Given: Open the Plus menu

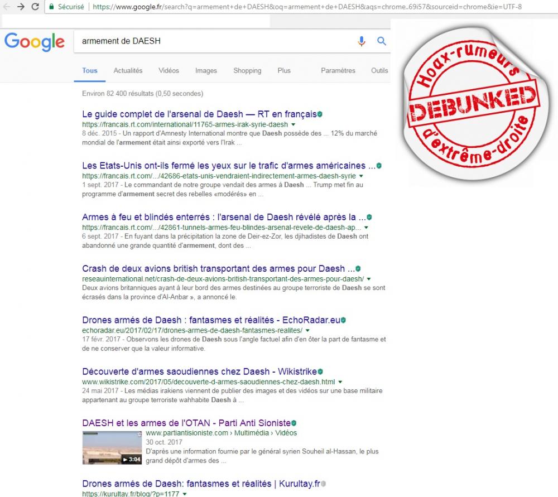Looking at the screenshot, I should coord(284,70).
